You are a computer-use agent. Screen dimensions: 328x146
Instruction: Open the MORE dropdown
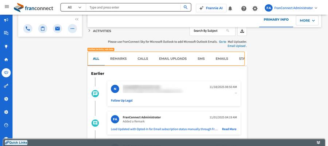coord(307,20)
